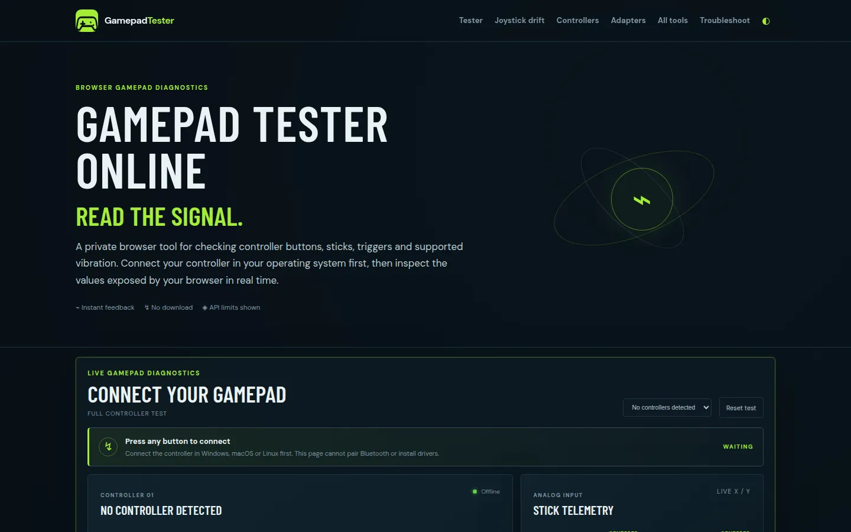Click 'FULL CONTROLLER TEST' subtitle
851x532 pixels.
coord(127,414)
